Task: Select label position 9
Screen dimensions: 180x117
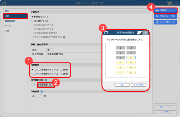Action: point(121,67)
